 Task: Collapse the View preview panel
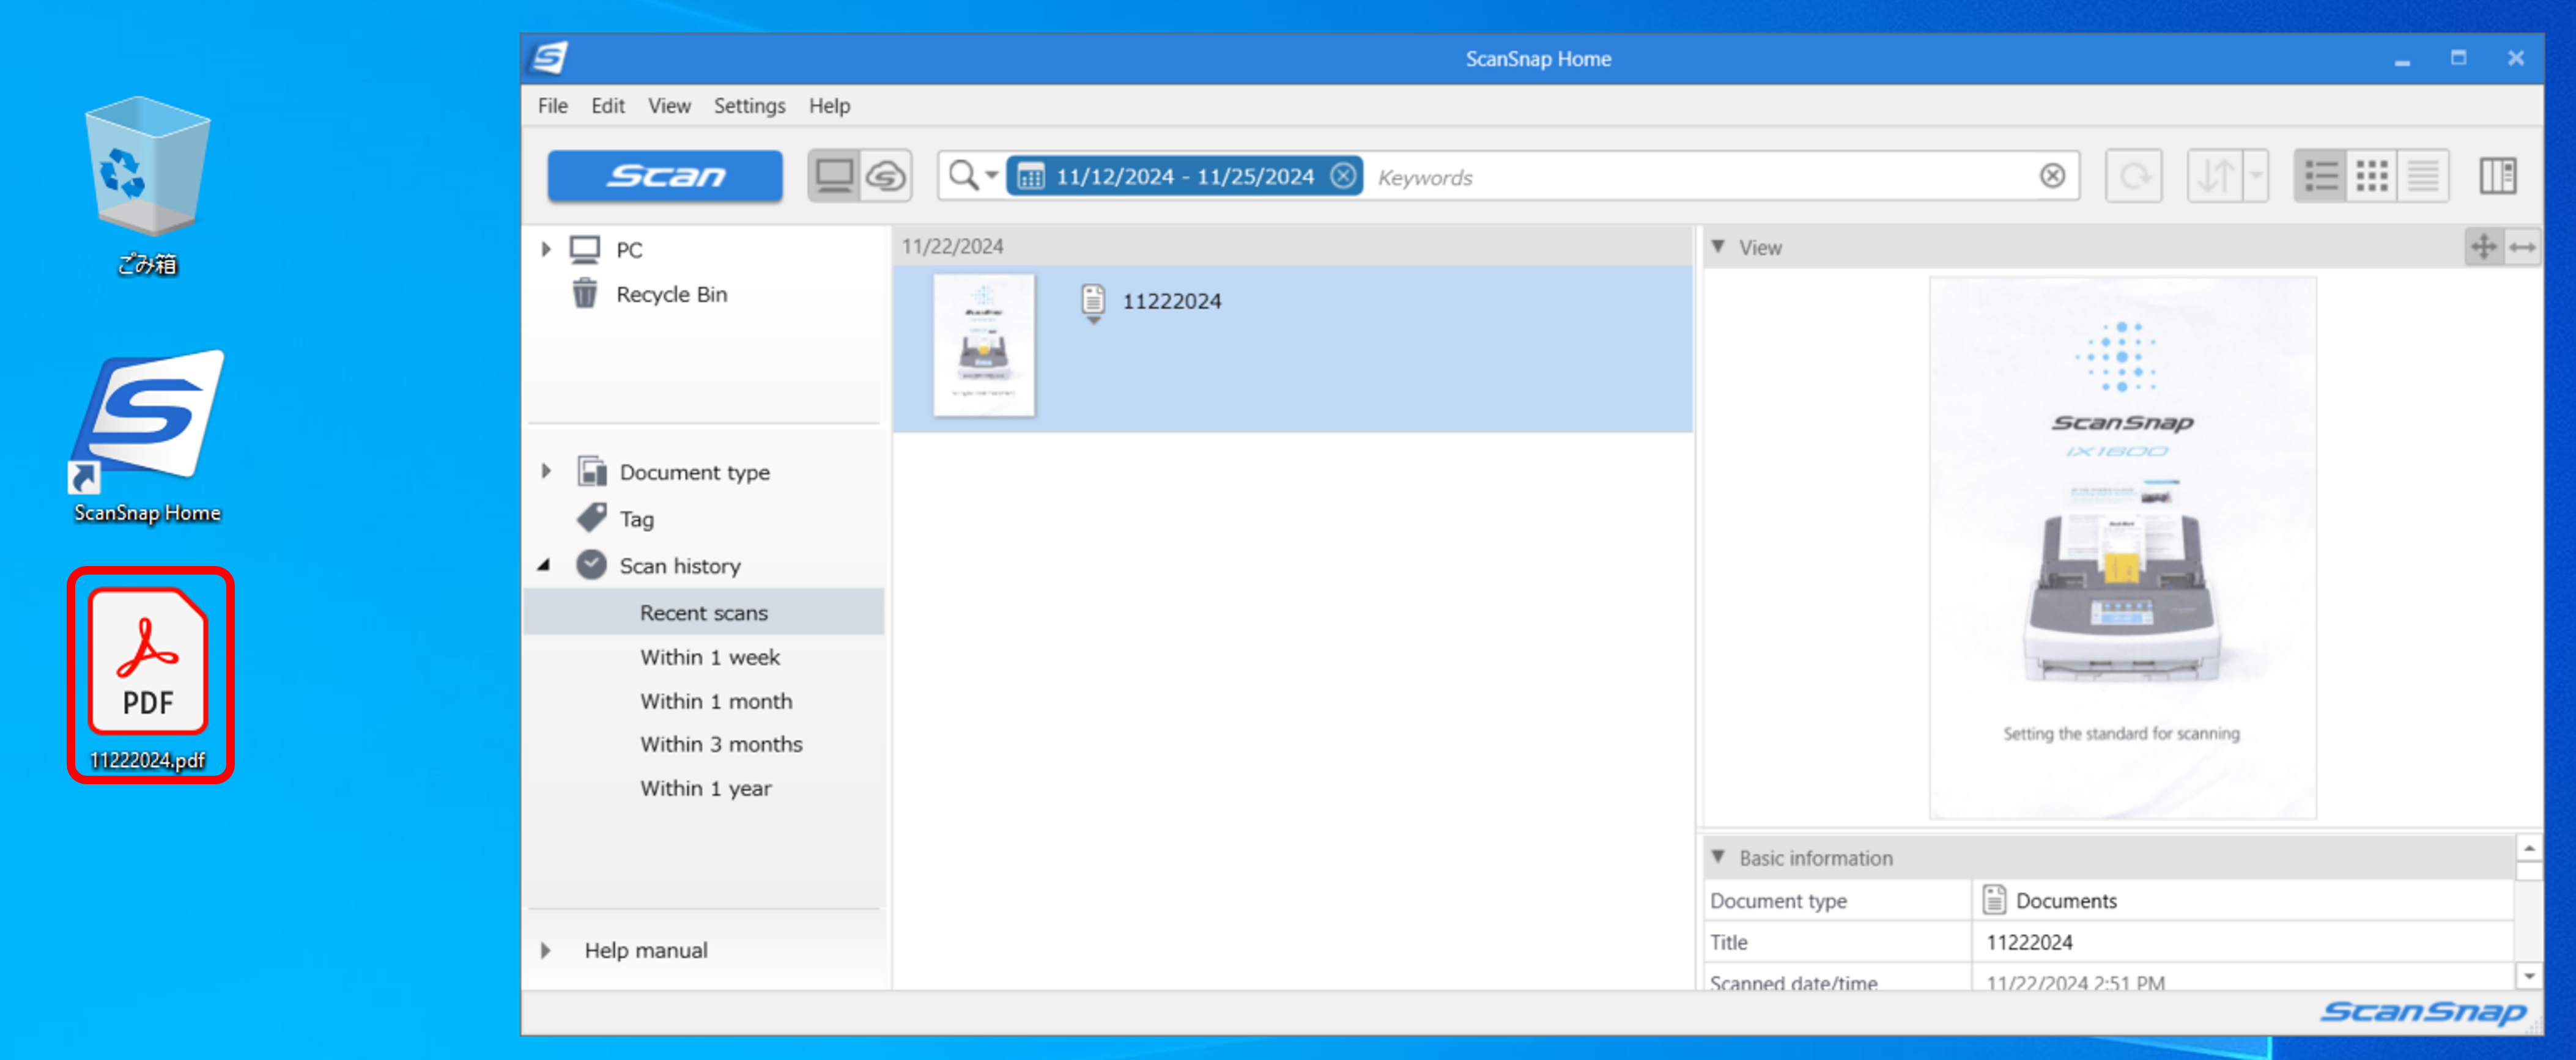coord(1718,246)
